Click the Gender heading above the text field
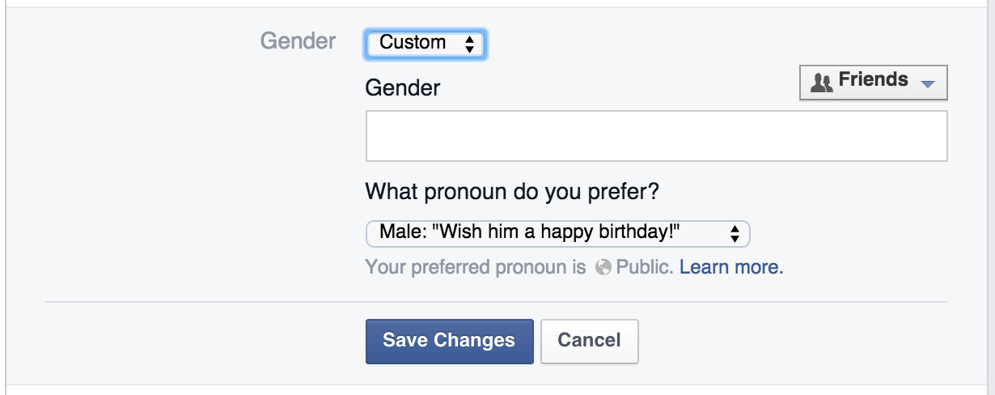995x395 pixels. [403, 87]
